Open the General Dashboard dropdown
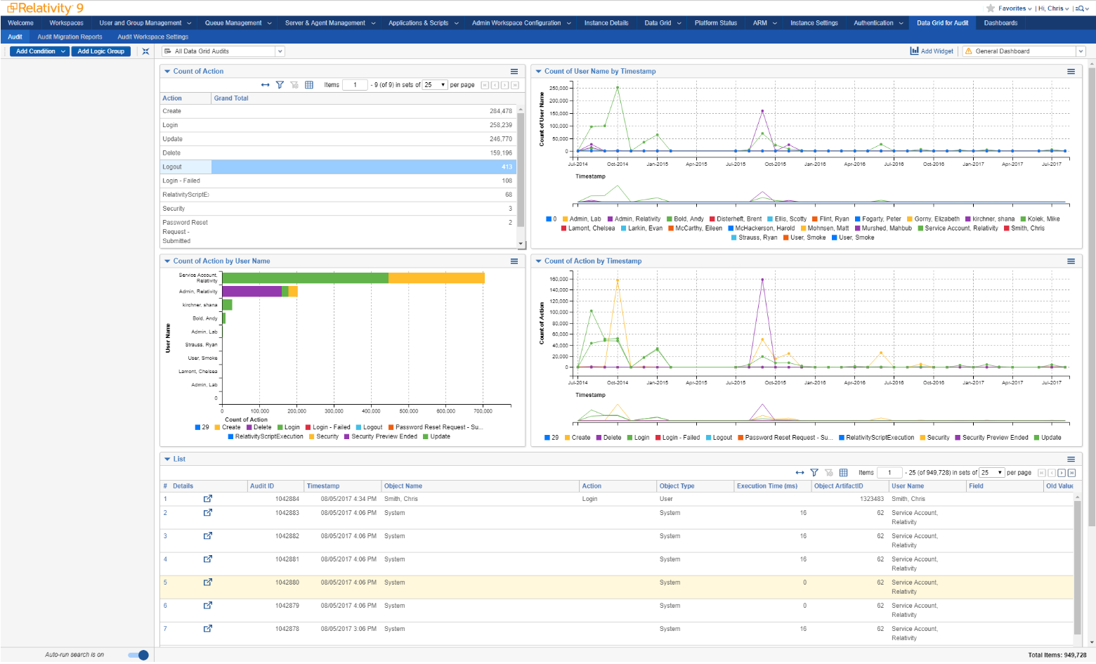The height and width of the screenshot is (664, 1096). click(x=1081, y=51)
